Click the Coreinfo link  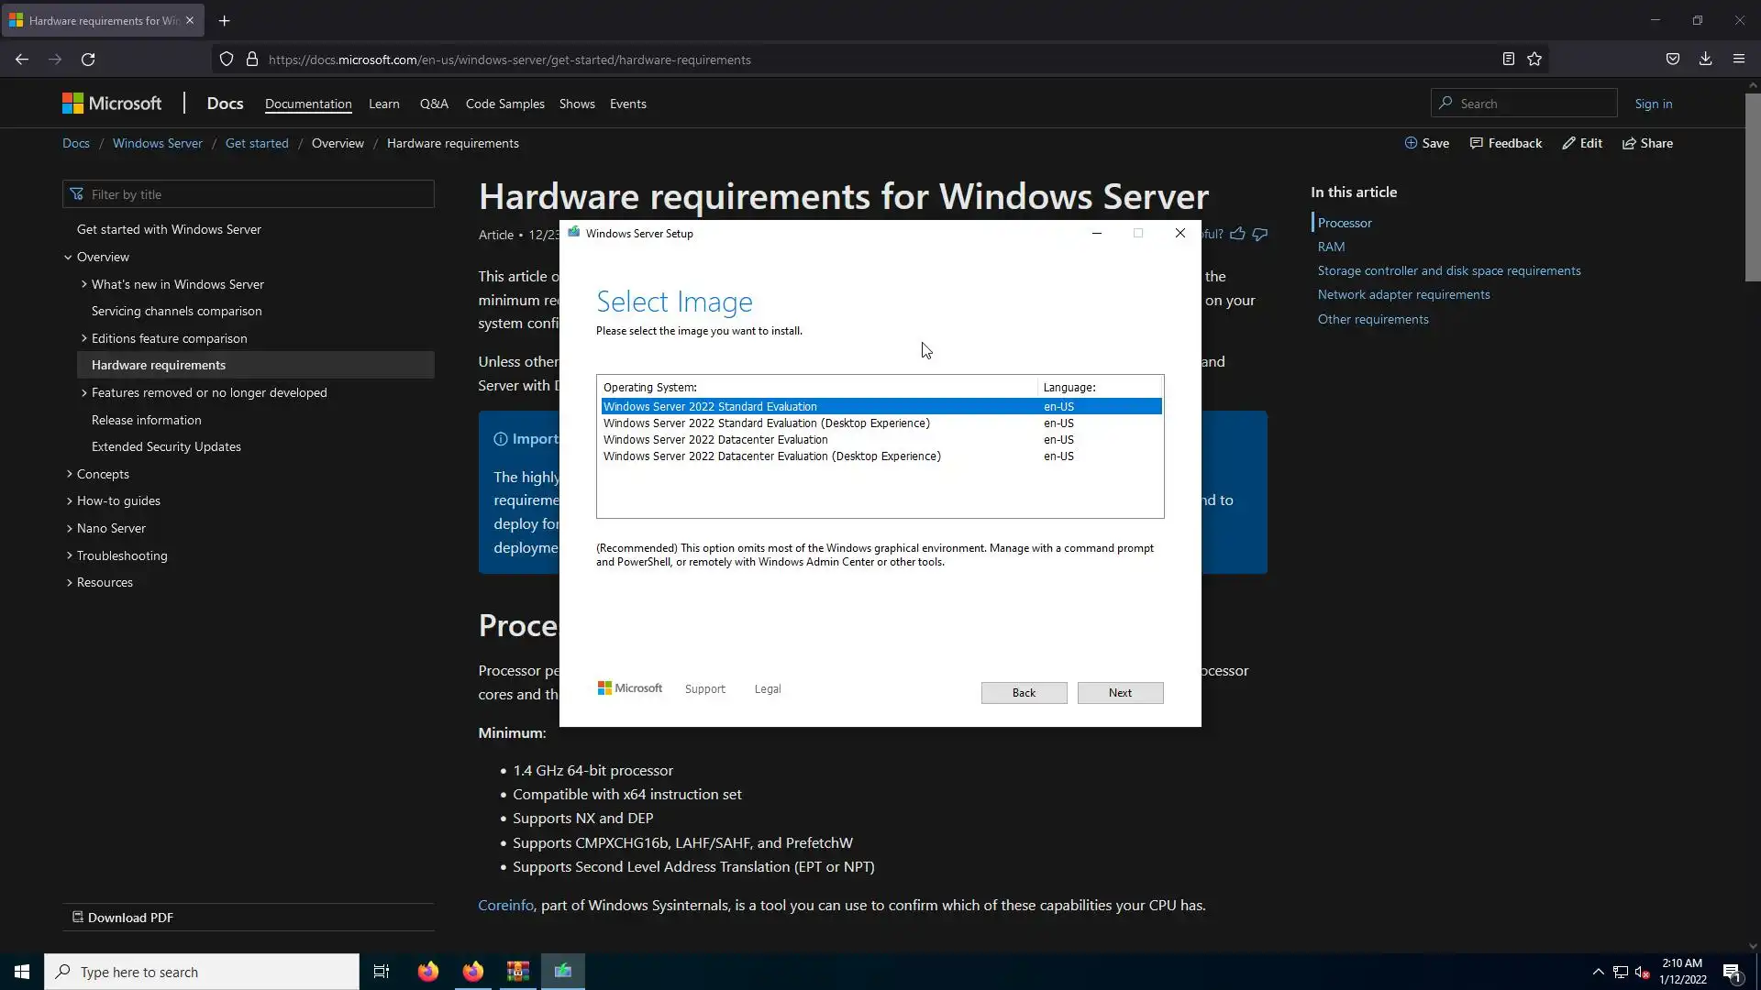coord(505,906)
